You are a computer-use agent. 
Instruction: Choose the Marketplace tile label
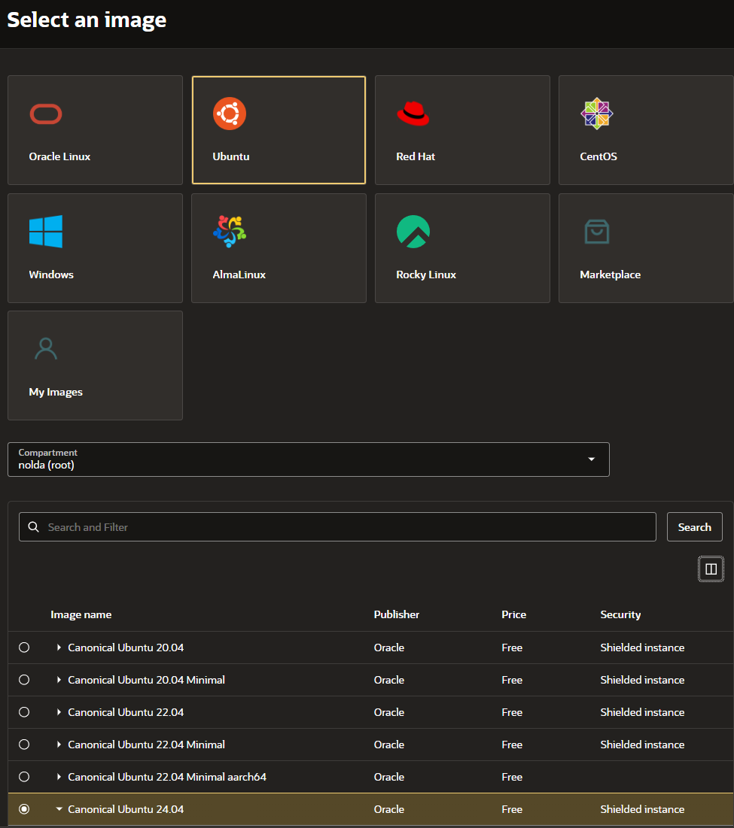[611, 274]
